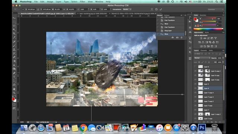
Task: Create new snapshot in History panel
Action: coord(177,38)
